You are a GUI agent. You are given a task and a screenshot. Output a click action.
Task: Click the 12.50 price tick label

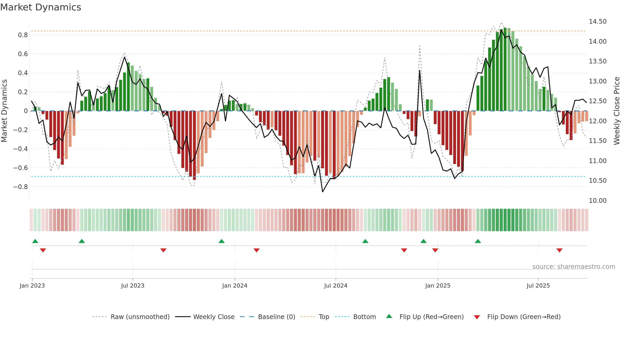598,101
